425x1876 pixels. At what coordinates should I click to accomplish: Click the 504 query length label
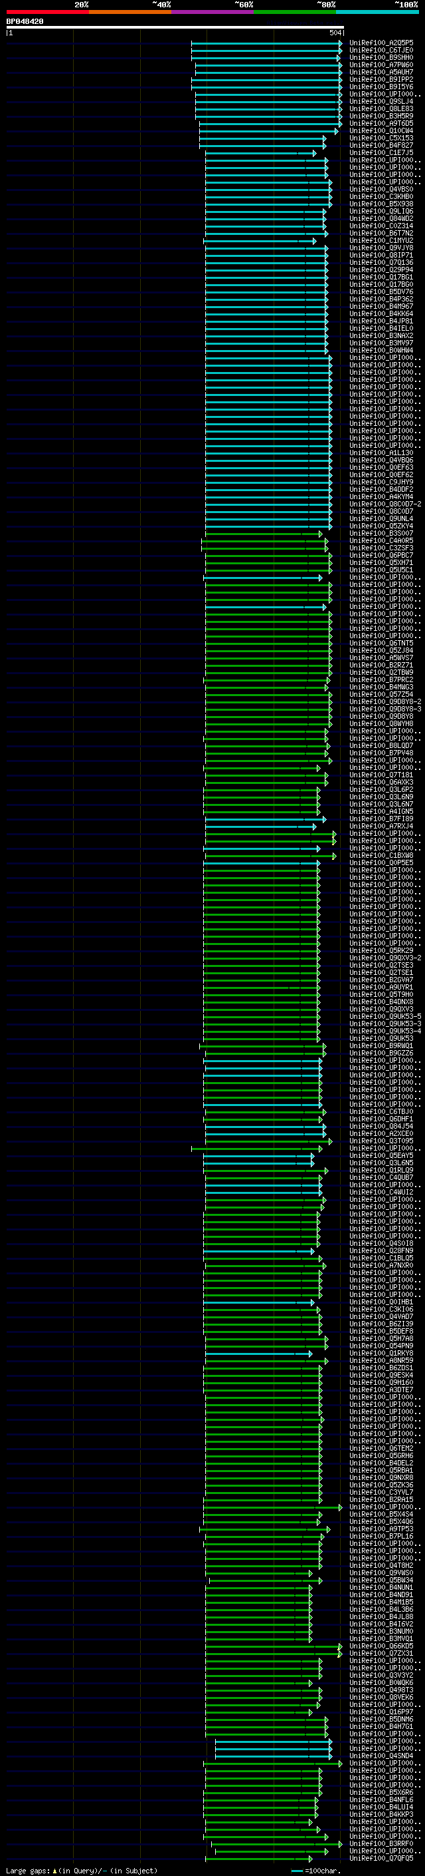[335, 33]
